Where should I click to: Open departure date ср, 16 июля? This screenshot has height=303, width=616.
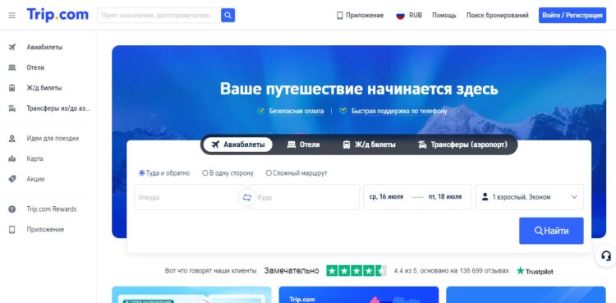tap(386, 197)
